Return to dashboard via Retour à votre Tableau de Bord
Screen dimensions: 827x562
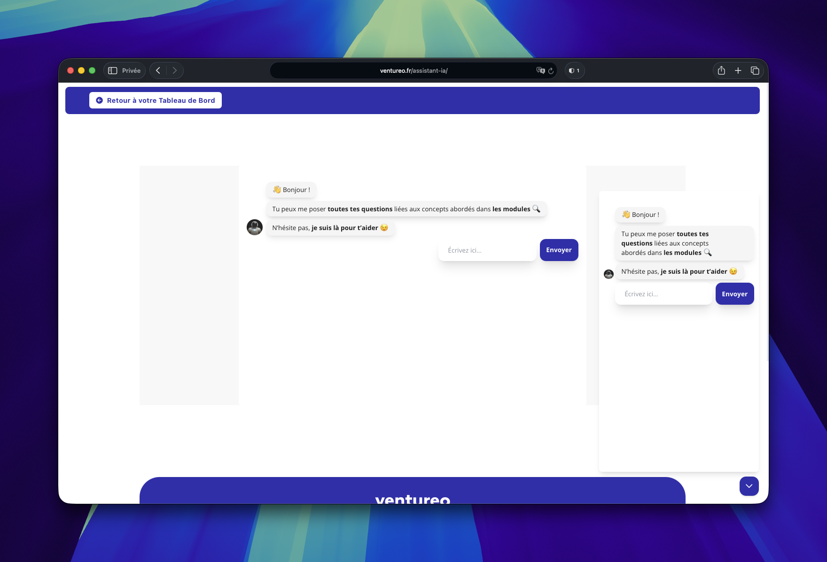tap(156, 100)
